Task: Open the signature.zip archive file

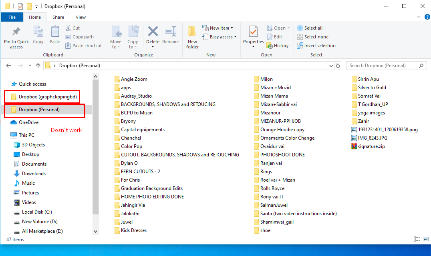Action: [371, 146]
